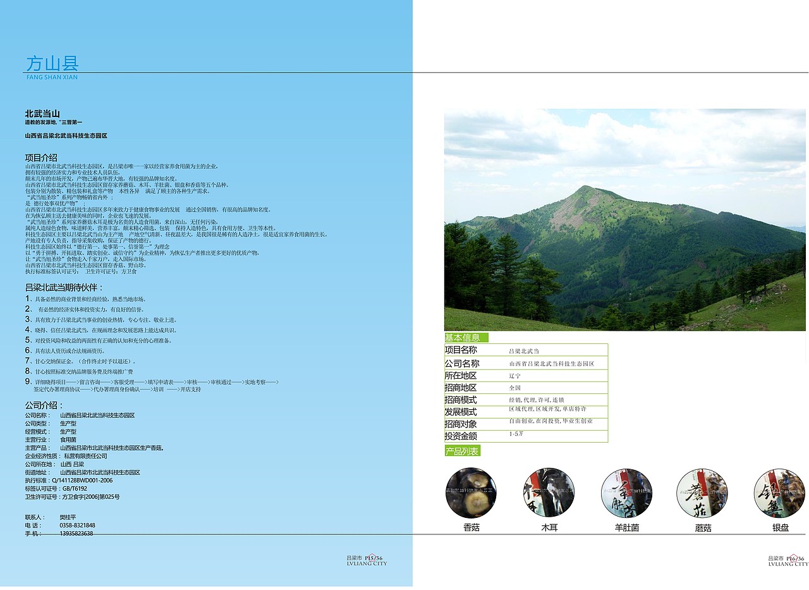The image size is (809, 590).
Task: Click the contact name 樊桂平
Action: [x=68, y=517]
